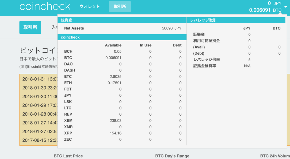290x159 pixels.
Task: Click the レバレッジ倍率 value of 5
Action: point(249,60)
